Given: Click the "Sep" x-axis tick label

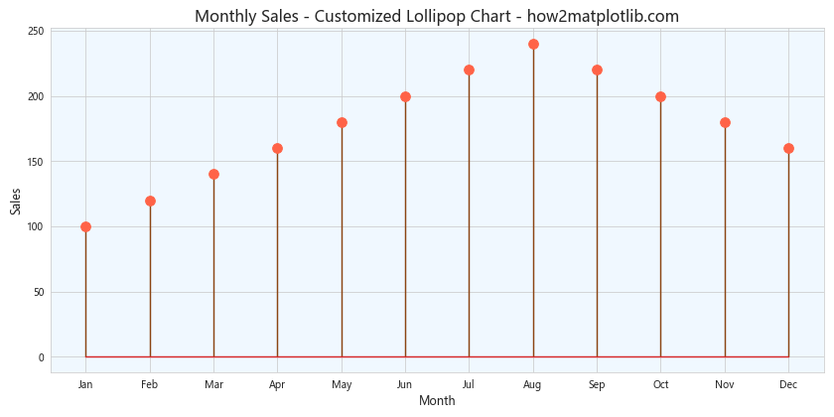Looking at the screenshot, I should (x=597, y=383).
